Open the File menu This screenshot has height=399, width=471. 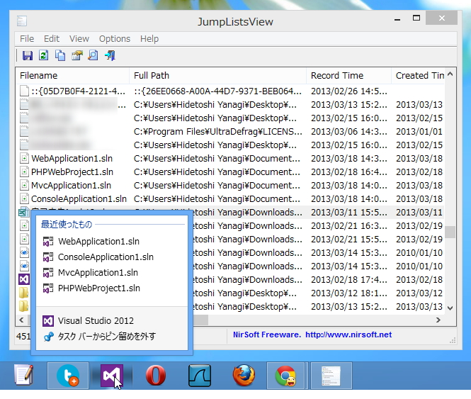[x=27, y=39]
